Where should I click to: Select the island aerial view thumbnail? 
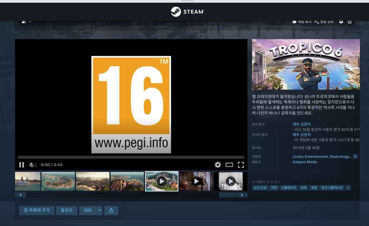pos(58,181)
